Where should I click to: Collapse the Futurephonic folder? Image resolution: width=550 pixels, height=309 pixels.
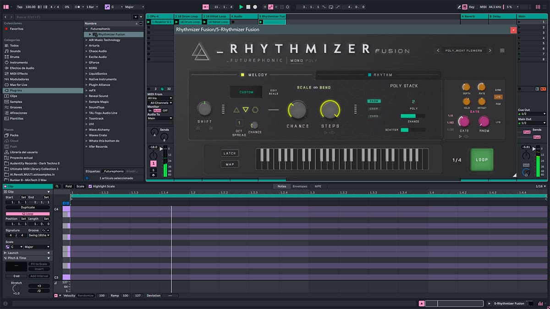pyautogui.click(x=87, y=29)
